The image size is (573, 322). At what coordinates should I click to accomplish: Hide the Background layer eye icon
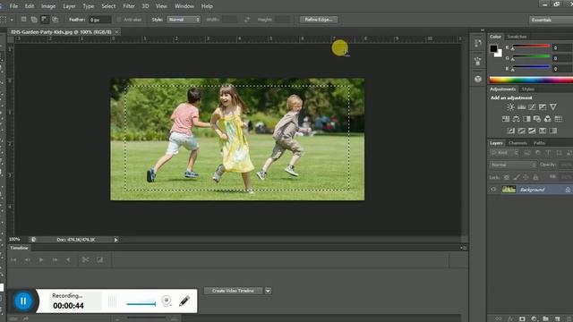(493, 190)
